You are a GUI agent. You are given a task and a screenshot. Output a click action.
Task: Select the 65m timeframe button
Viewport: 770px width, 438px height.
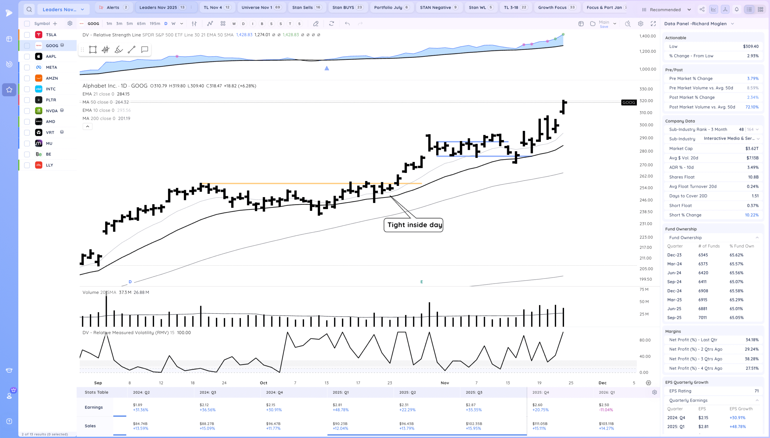click(141, 24)
